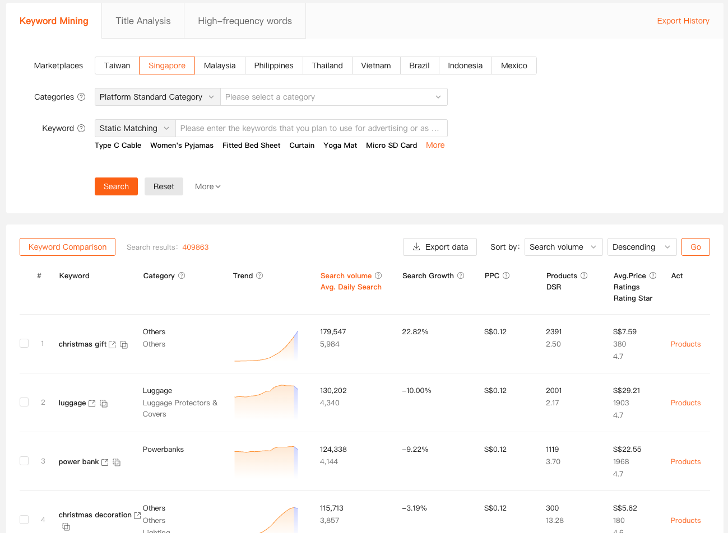Click the orange Search button
The image size is (728, 533).
coord(116,186)
